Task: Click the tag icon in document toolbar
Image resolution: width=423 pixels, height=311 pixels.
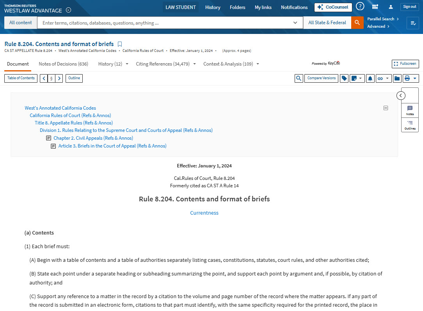Action: [344, 78]
